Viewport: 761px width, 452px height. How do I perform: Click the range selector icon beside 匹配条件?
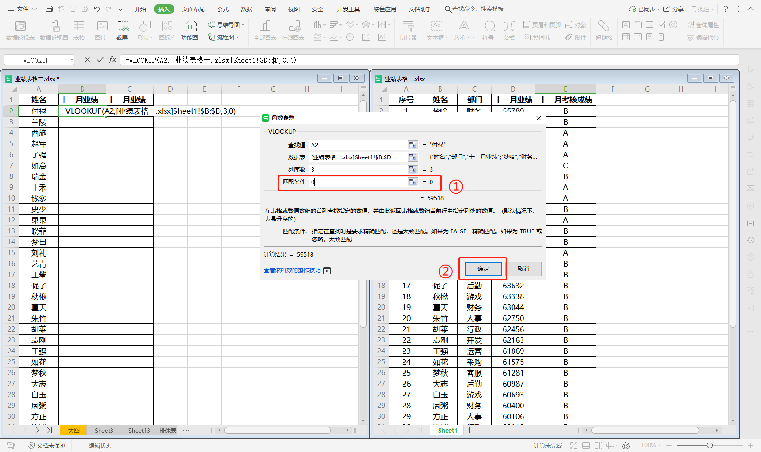pyautogui.click(x=413, y=182)
